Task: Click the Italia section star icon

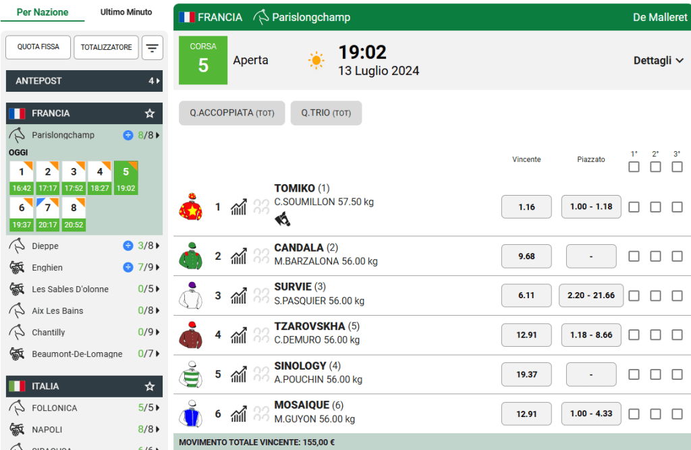Action: pyautogui.click(x=149, y=387)
